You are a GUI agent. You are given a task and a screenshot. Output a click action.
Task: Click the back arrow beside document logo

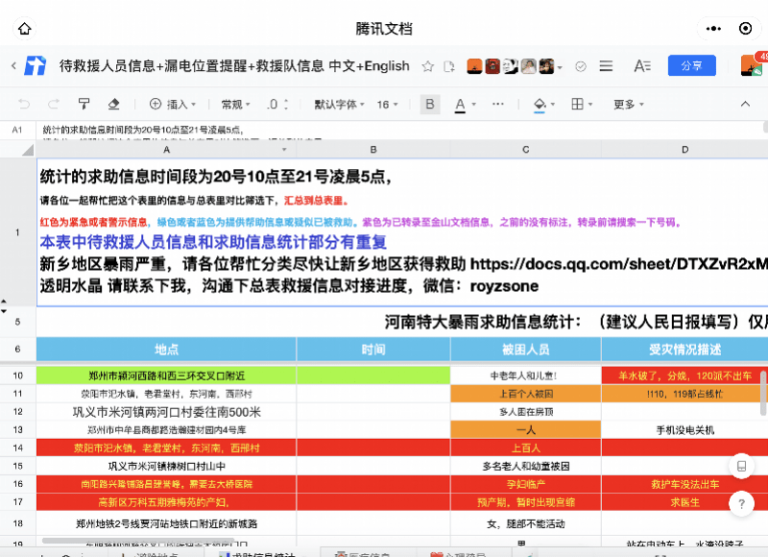point(13,66)
